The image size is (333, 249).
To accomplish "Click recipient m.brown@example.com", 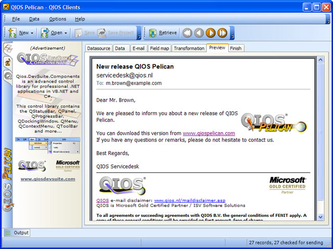I will (134, 83).
